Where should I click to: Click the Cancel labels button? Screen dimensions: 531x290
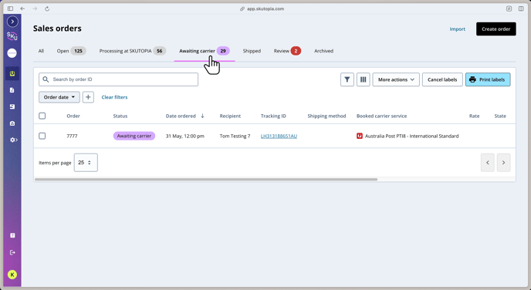442,79
